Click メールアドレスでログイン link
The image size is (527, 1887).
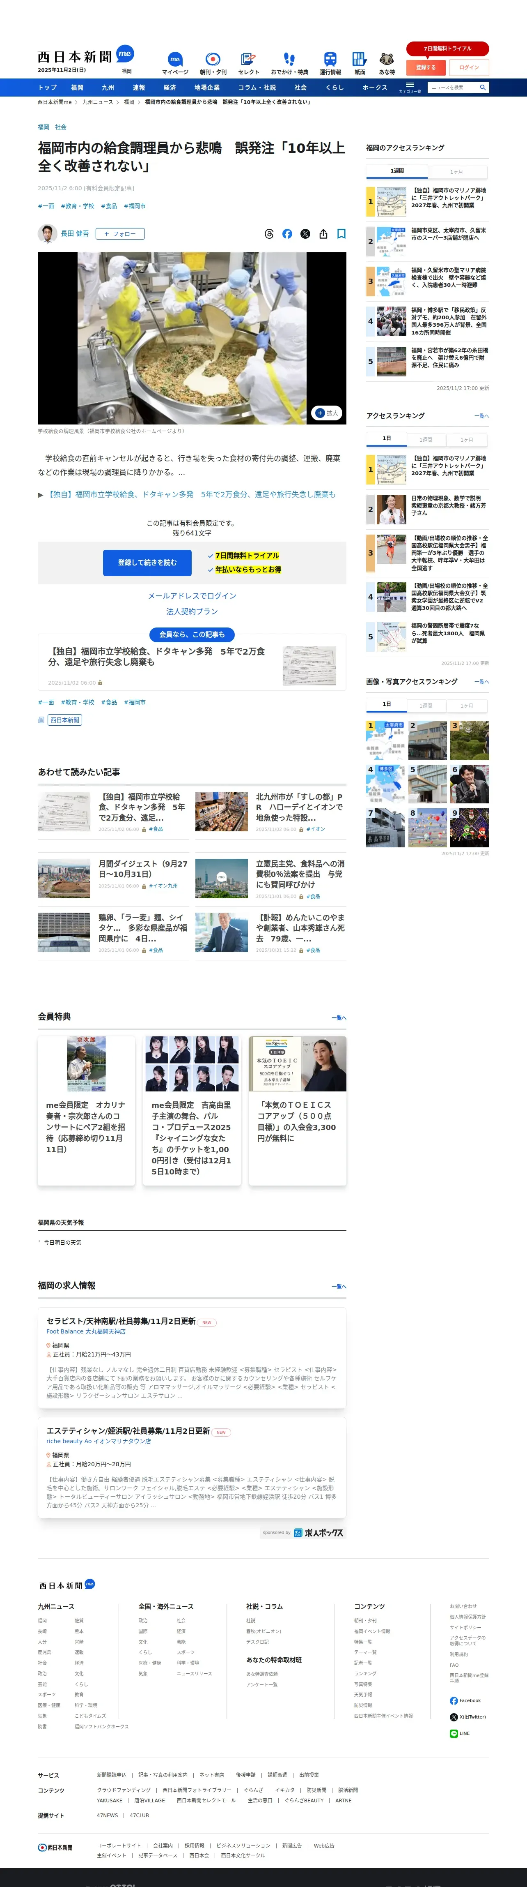192,595
